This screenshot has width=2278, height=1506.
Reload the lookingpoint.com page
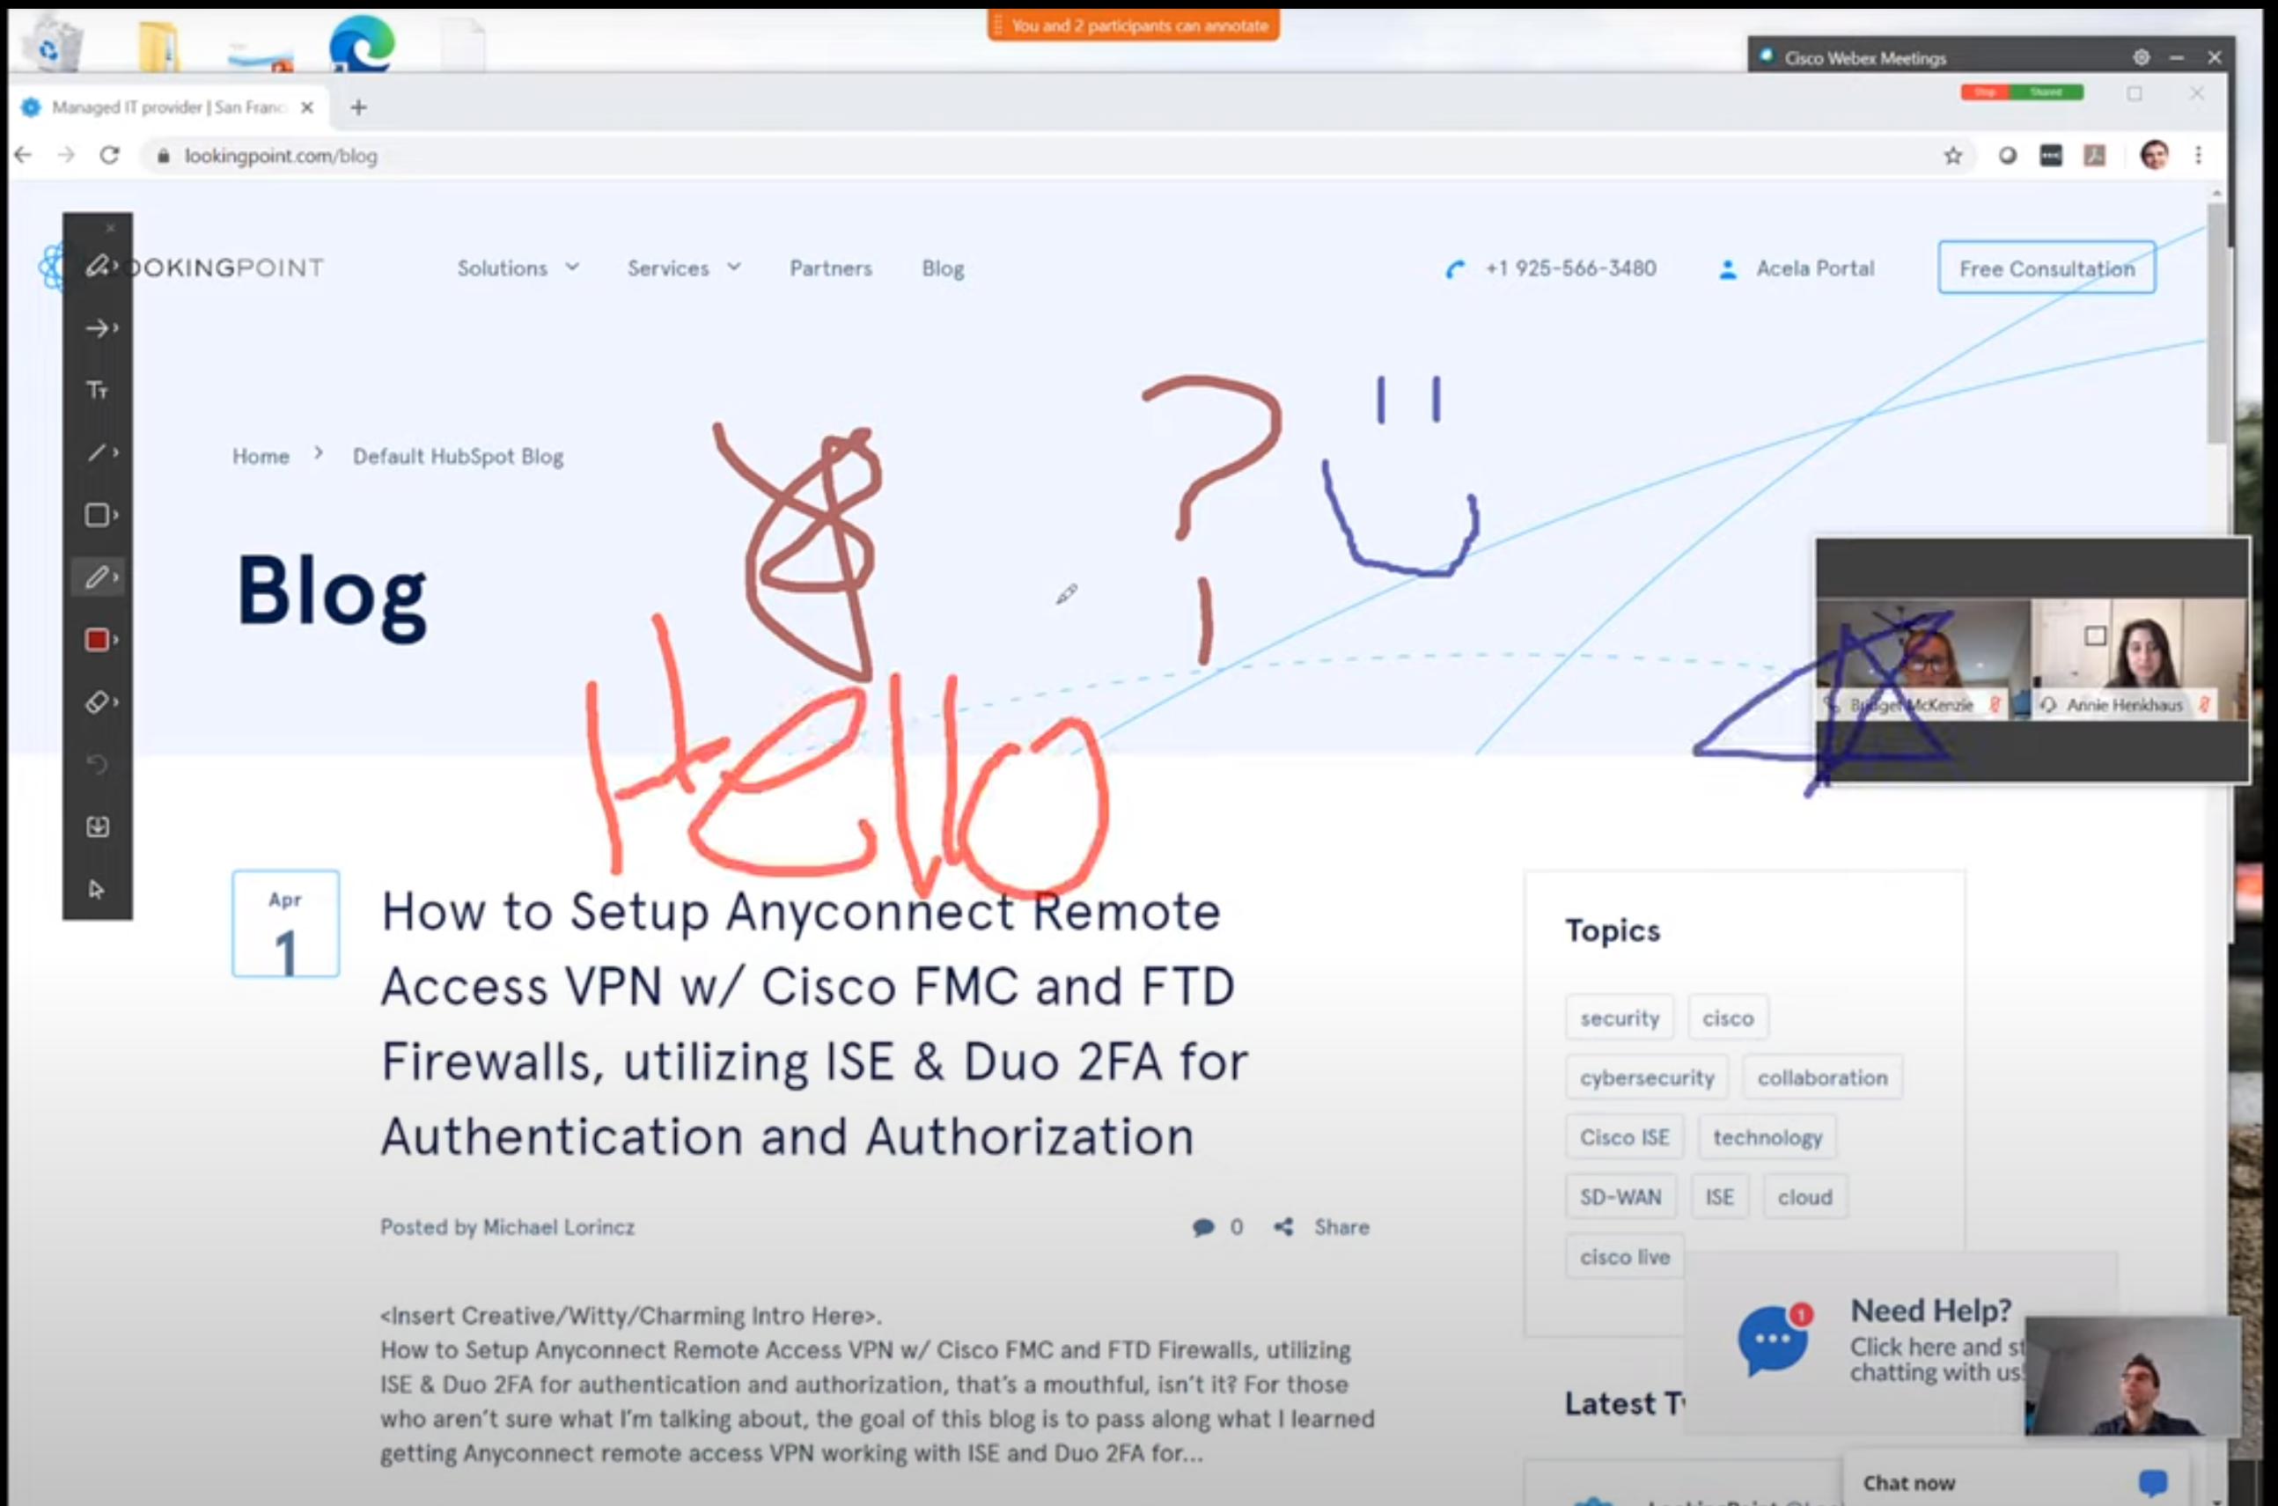[x=109, y=155]
